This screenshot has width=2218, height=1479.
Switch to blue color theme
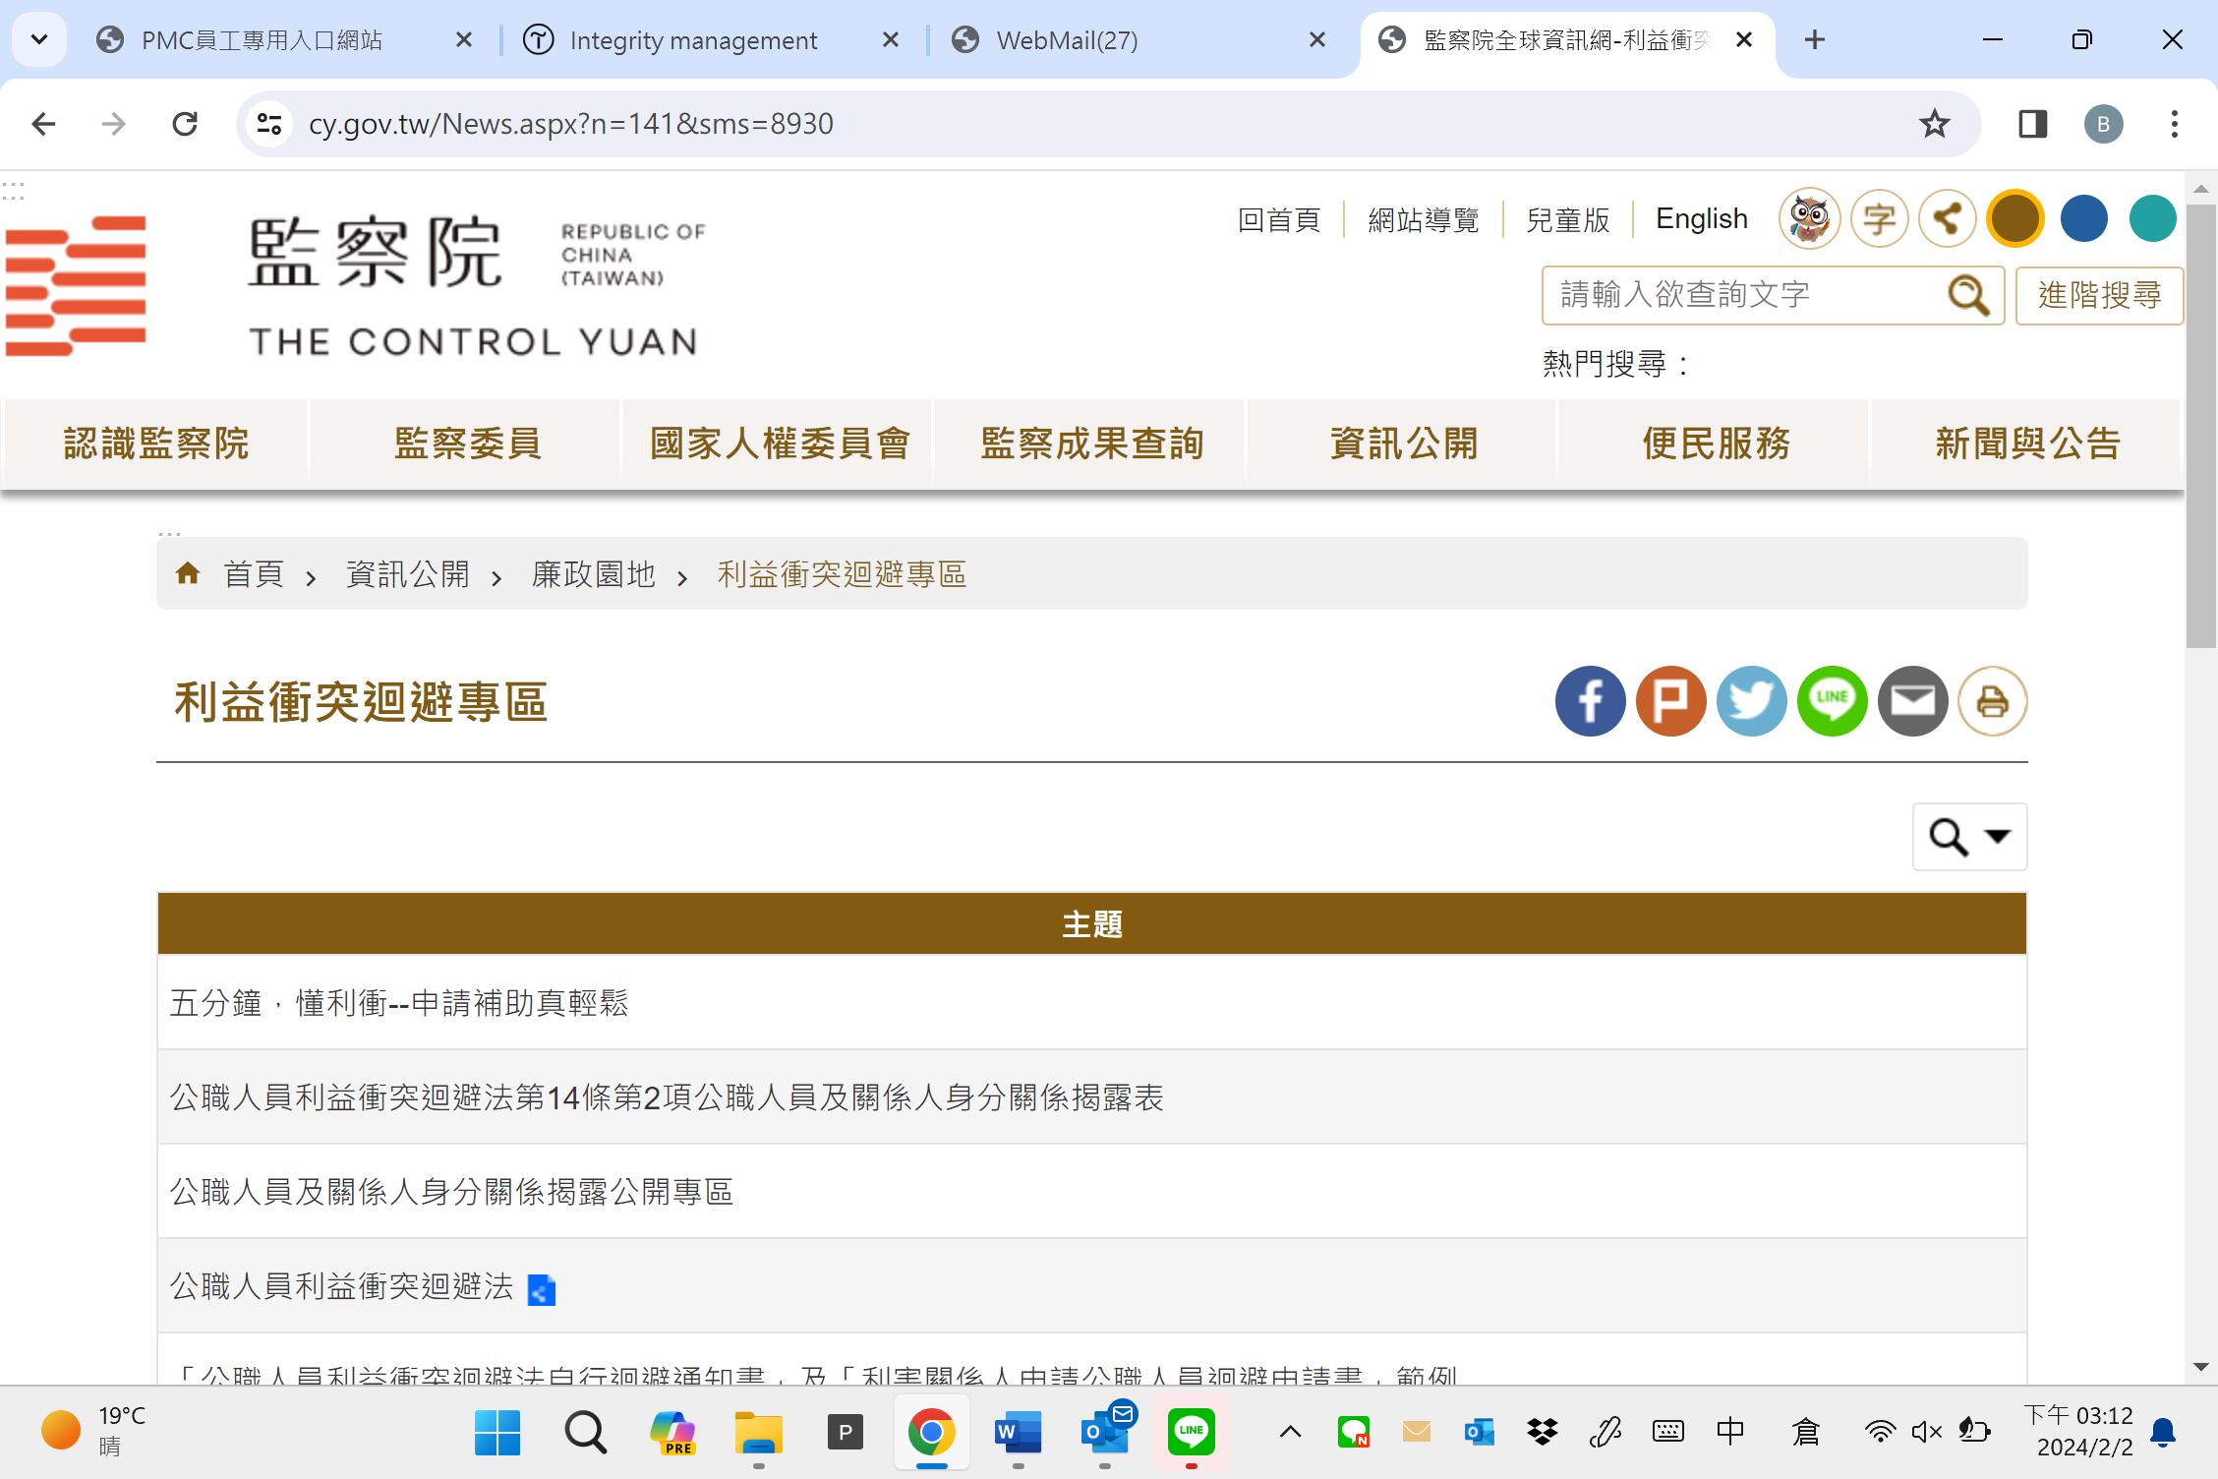[2083, 218]
